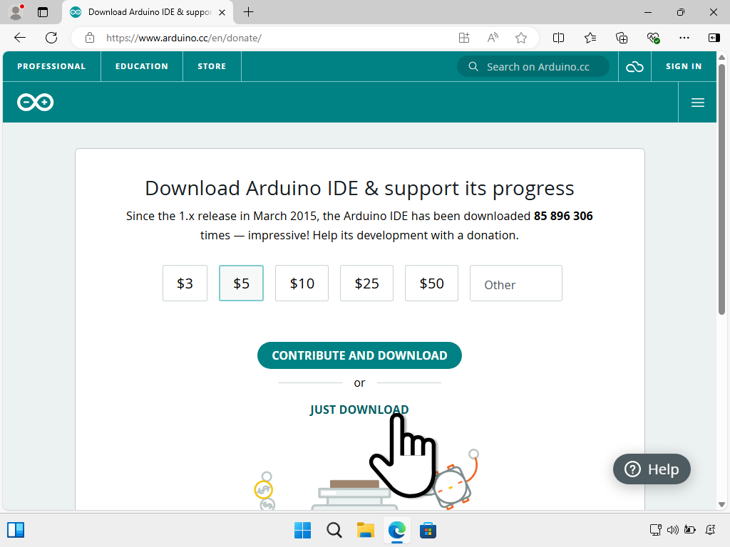Open Microsoft Store from taskbar
This screenshot has width=730, height=547.
click(x=428, y=530)
